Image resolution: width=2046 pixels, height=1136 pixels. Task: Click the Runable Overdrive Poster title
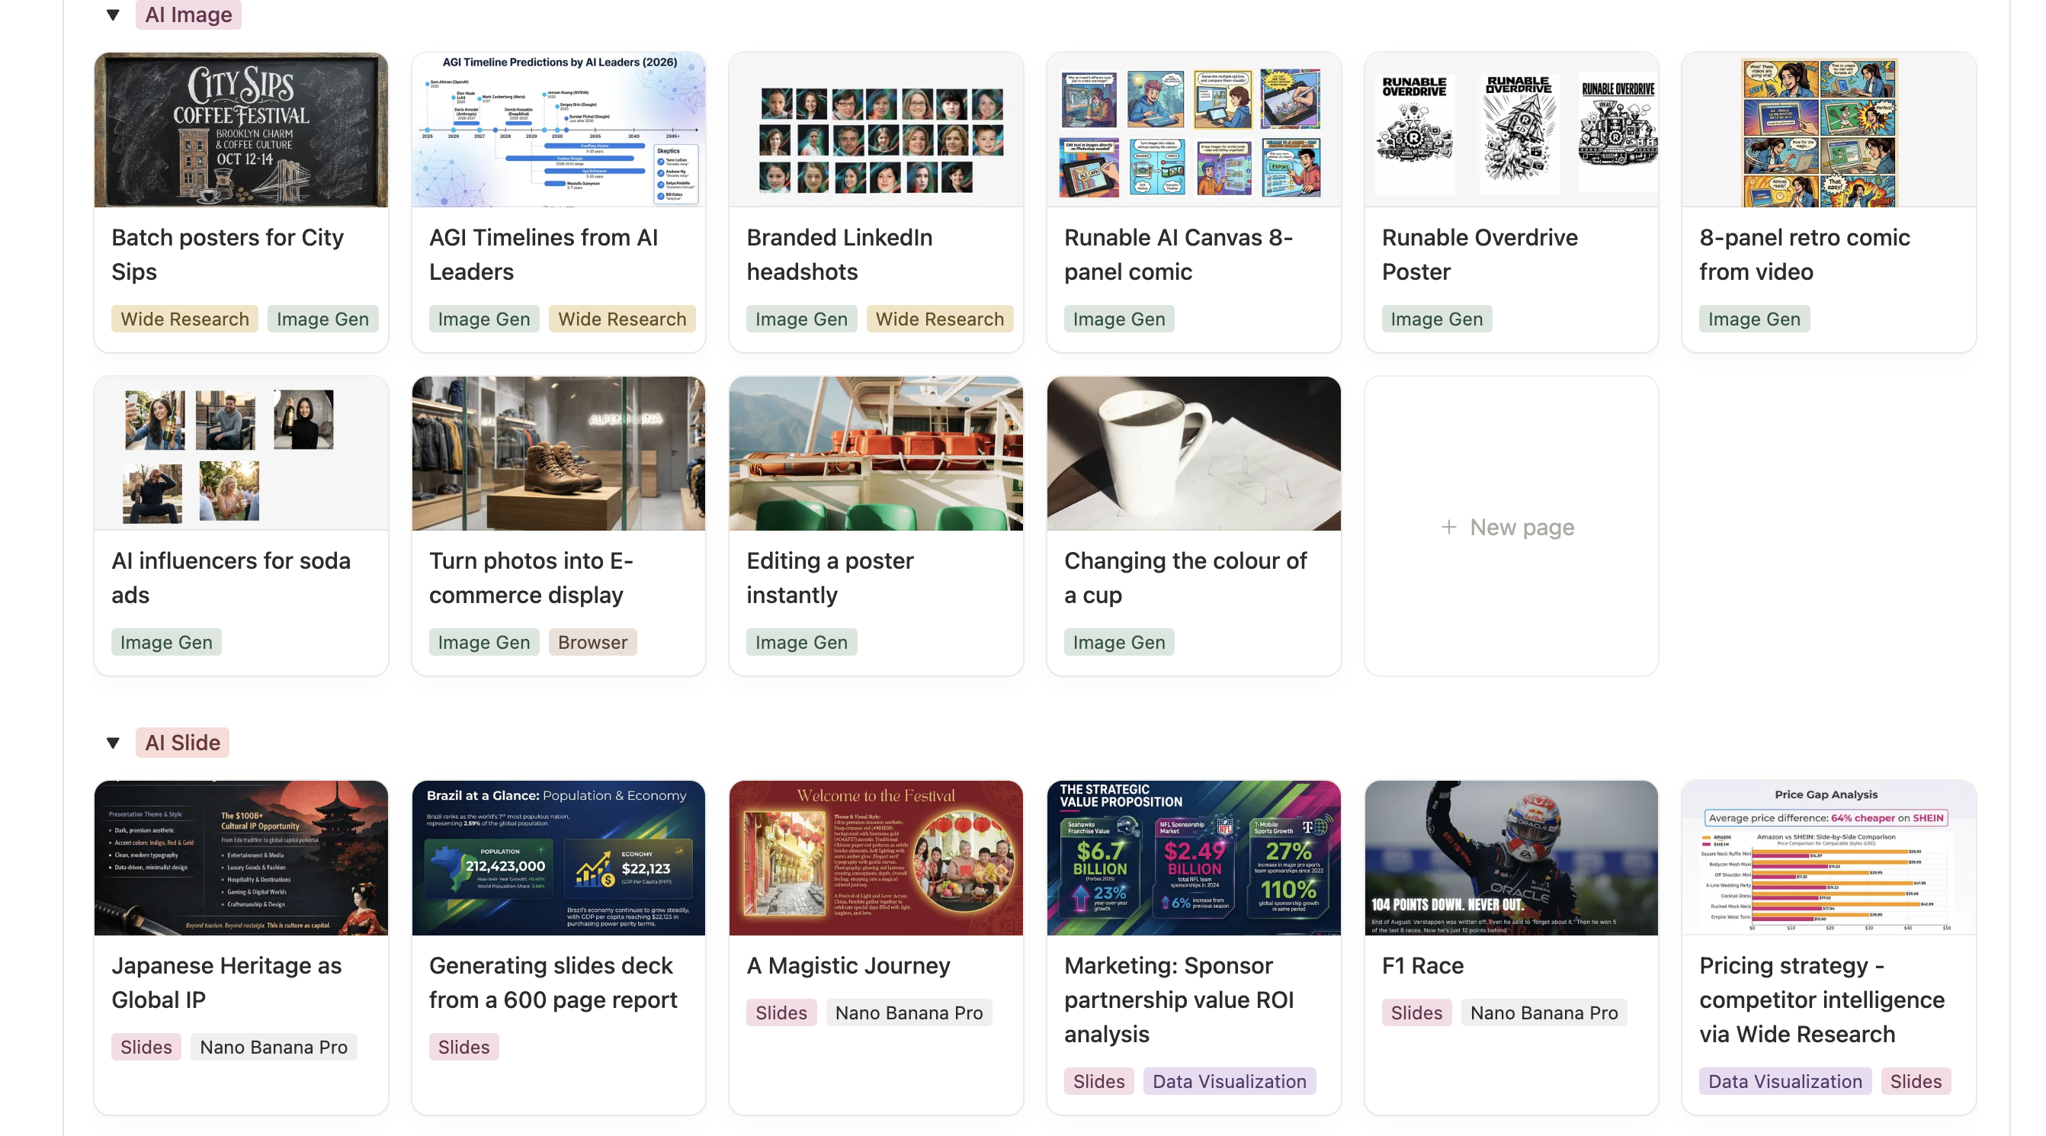pyautogui.click(x=1480, y=254)
